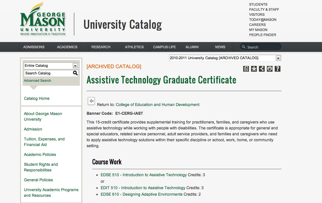Open College of Education and Human Development link
322x203 pixels.
click(x=157, y=105)
